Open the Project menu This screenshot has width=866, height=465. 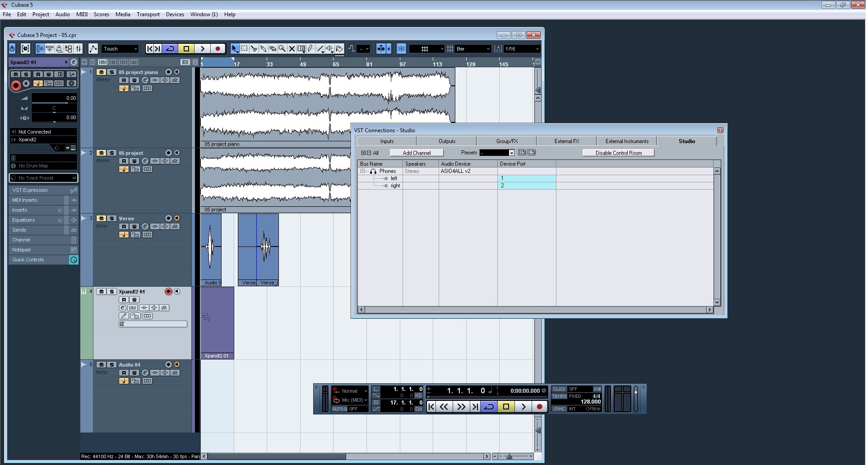click(x=41, y=14)
